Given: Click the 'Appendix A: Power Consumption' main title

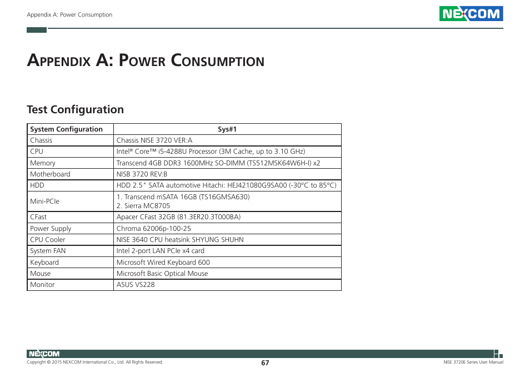Looking at the screenshot, I should tap(146, 61).
